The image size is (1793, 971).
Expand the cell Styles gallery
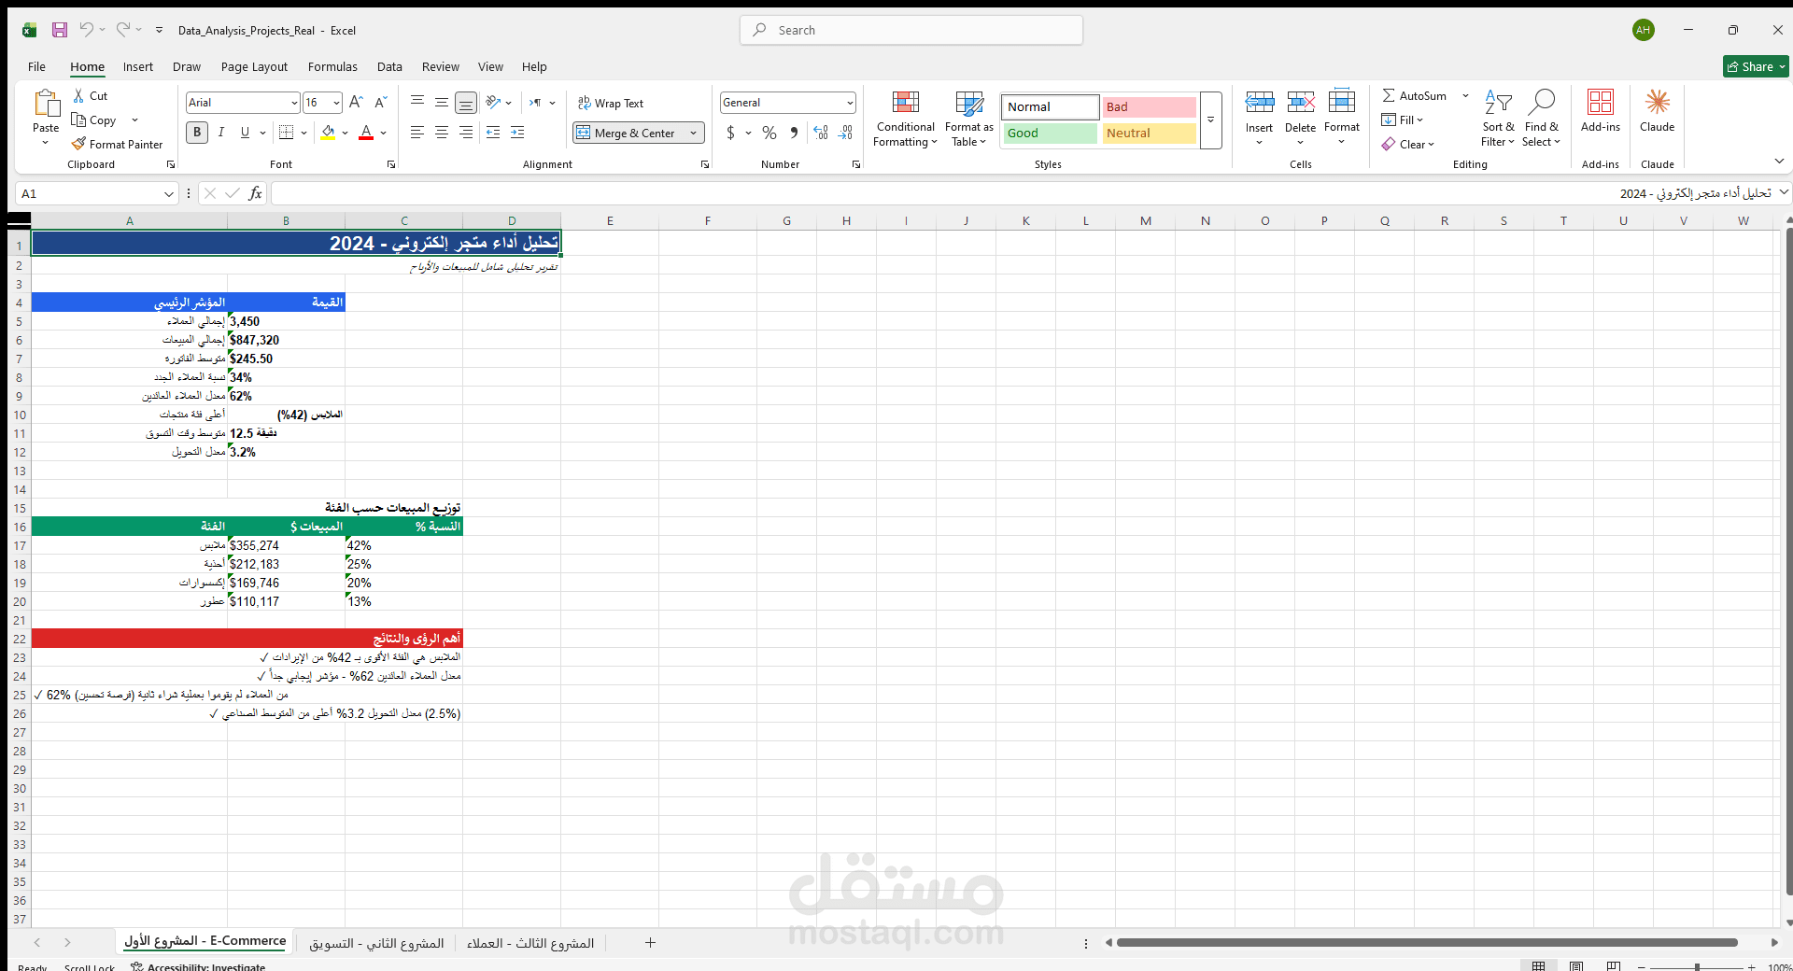pyautogui.click(x=1210, y=120)
